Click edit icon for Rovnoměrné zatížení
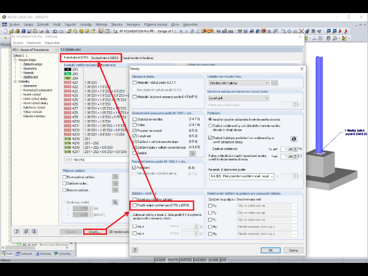The height and width of the screenshot is (276, 368). (x=115, y=177)
